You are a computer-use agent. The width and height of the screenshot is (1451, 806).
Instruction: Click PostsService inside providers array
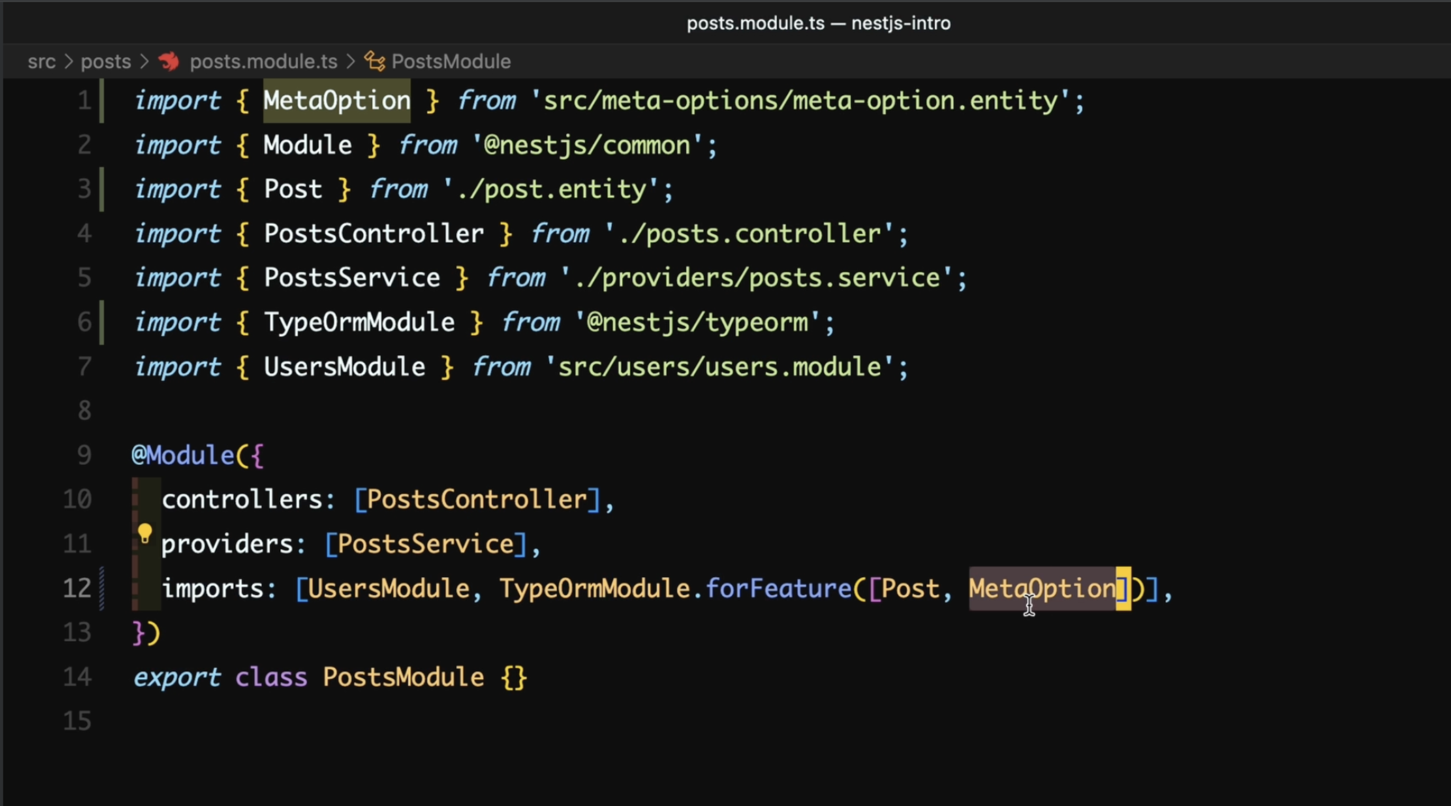coord(426,544)
